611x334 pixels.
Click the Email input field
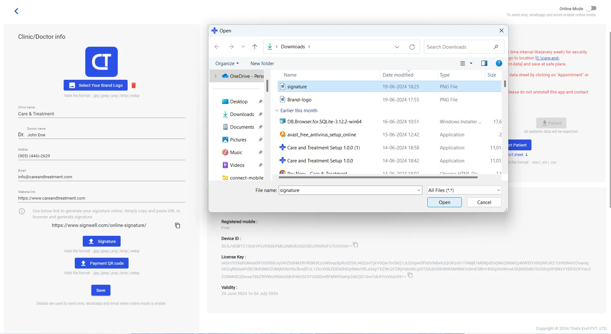[102, 177]
